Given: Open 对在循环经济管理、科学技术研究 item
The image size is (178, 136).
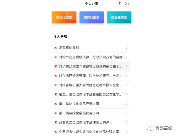Looking at the screenshot, I should pos(90,76).
